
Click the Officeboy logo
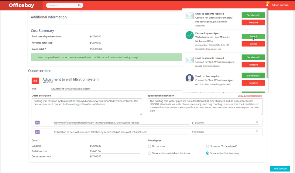(x=21, y=5)
